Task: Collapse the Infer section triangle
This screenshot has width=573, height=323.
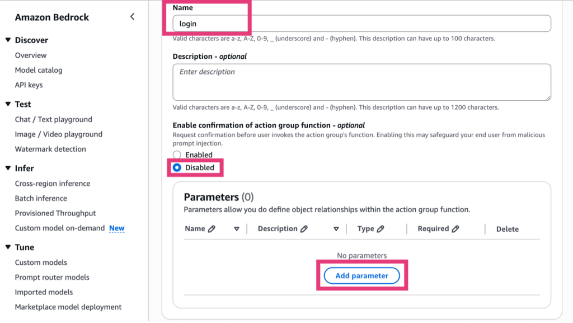Action: (x=8, y=168)
